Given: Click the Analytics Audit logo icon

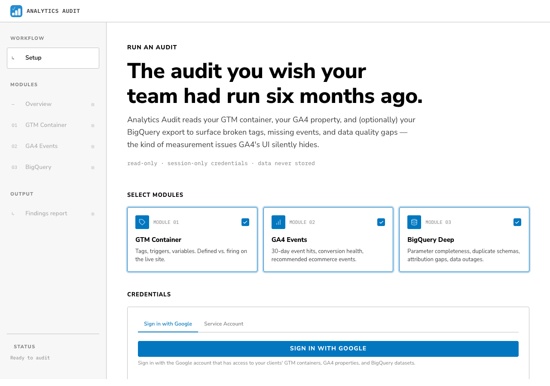Looking at the screenshot, I should (x=16, y=11).
